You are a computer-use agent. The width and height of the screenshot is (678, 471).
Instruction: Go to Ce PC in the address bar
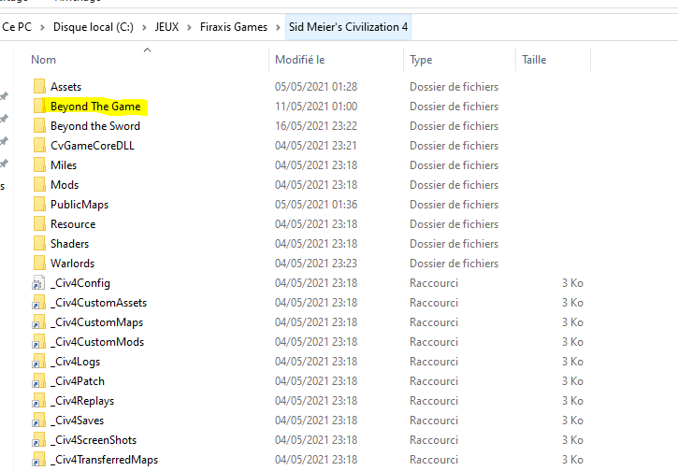click(17, 27)
